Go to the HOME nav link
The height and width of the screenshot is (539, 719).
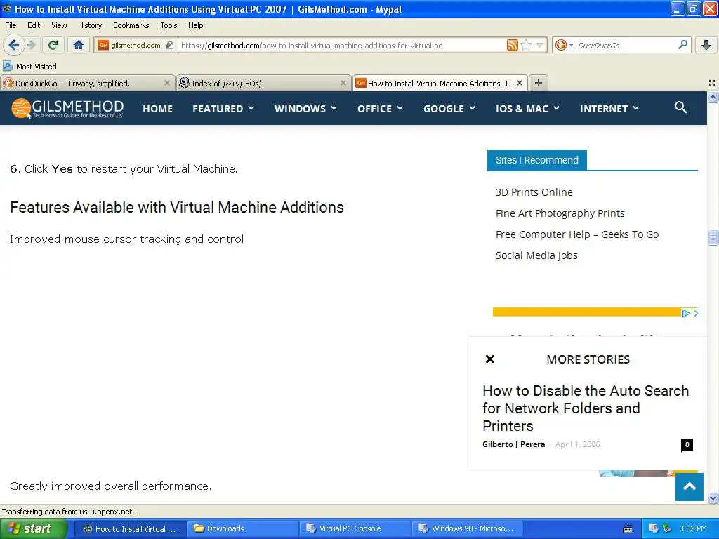pyautogui.click(x=157, y=109)
